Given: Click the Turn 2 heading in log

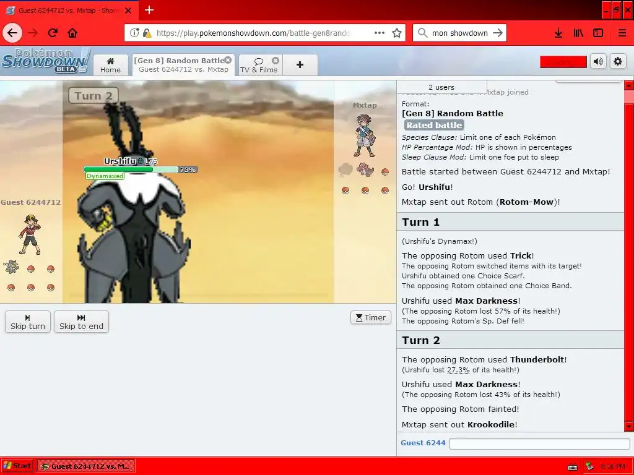Looking at the screenshot, I should pos(420,340).
